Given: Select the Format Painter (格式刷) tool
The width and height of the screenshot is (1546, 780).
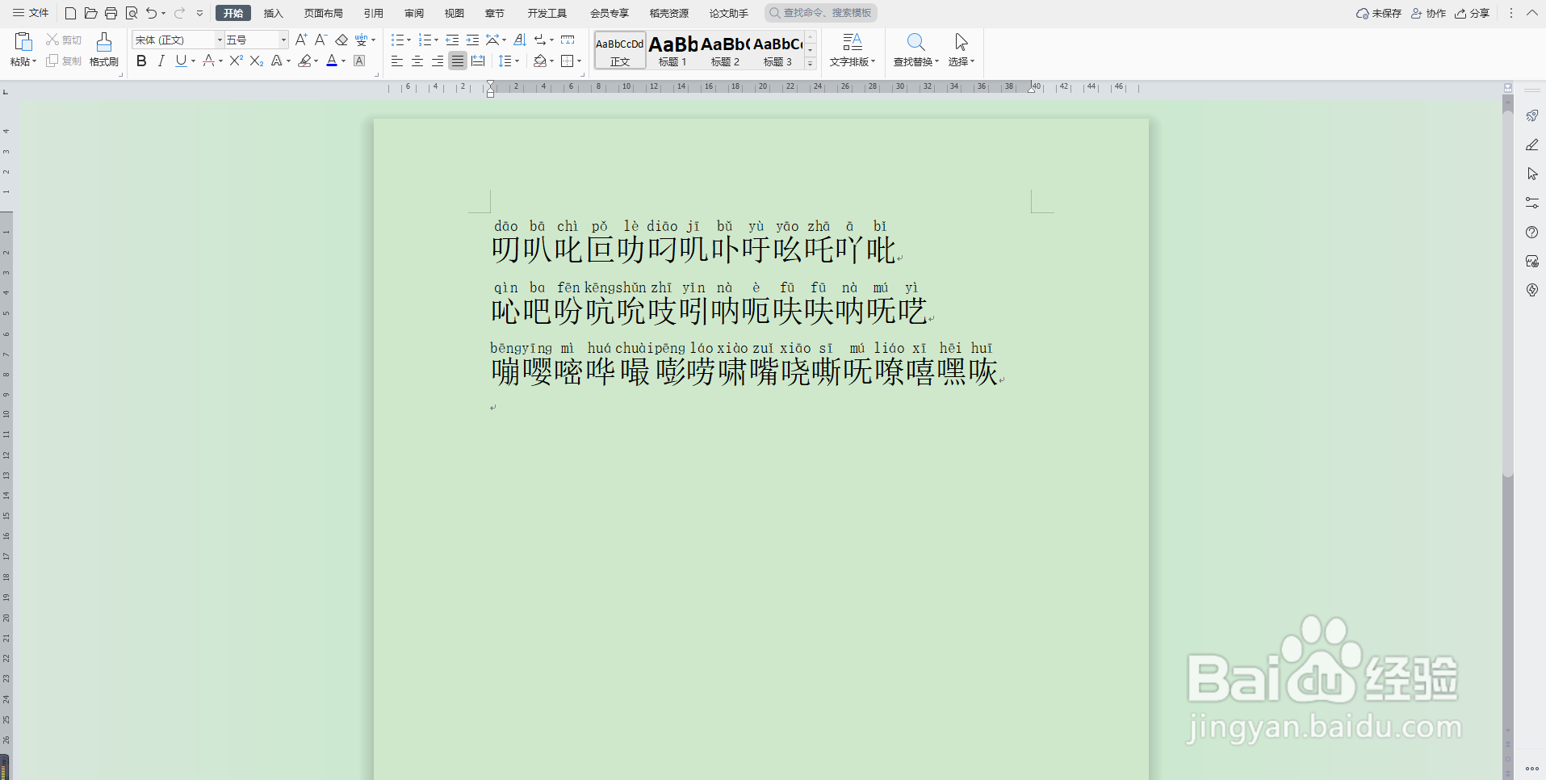Looking at the screenshot, I should (x=104, y=48).
